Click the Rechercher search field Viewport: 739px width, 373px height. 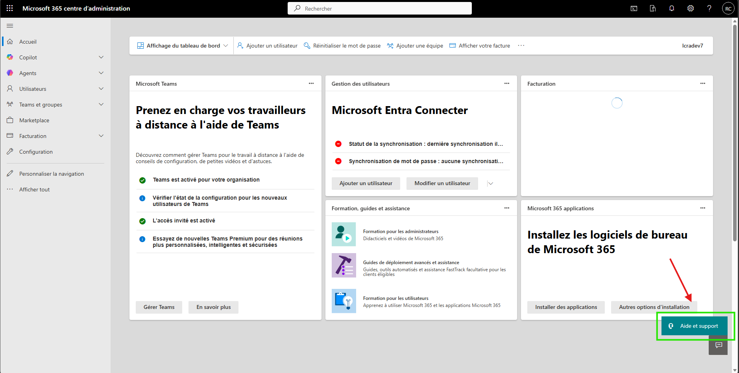pyautogui.click(x=380, y=8)
